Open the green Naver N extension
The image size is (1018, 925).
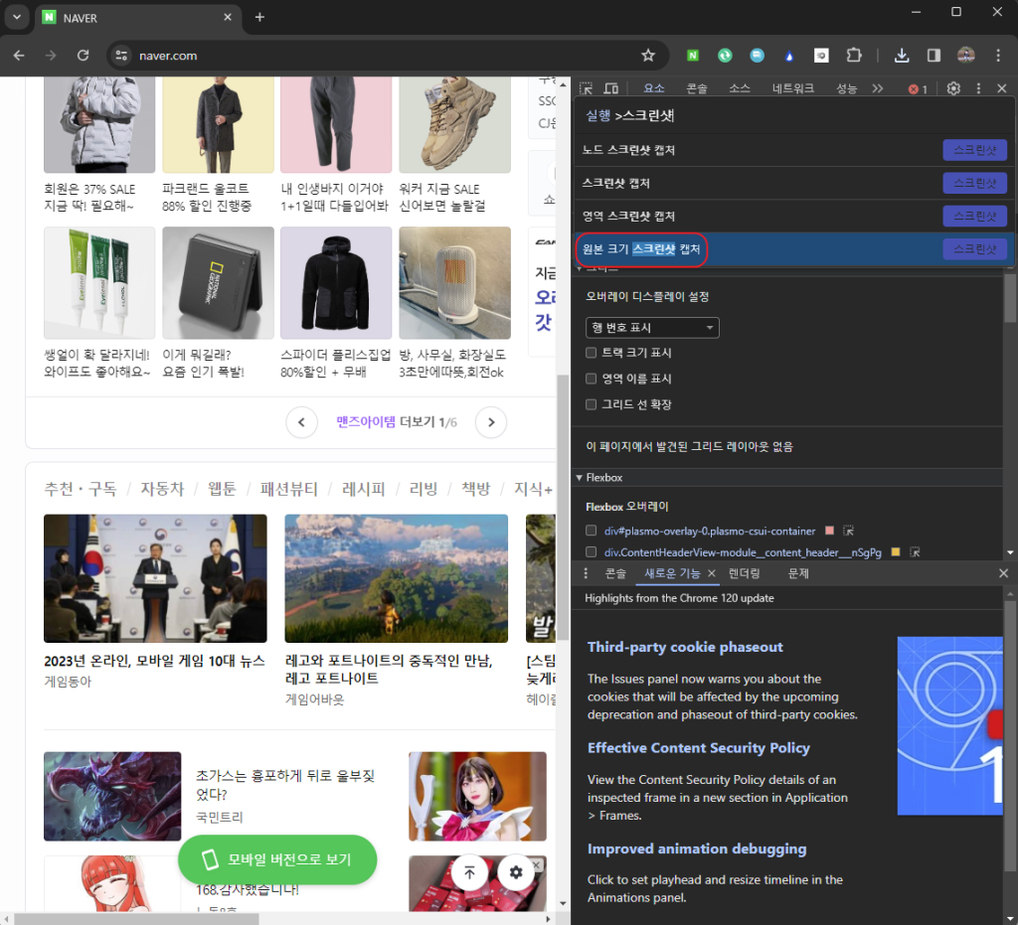(x=693, y=56)
